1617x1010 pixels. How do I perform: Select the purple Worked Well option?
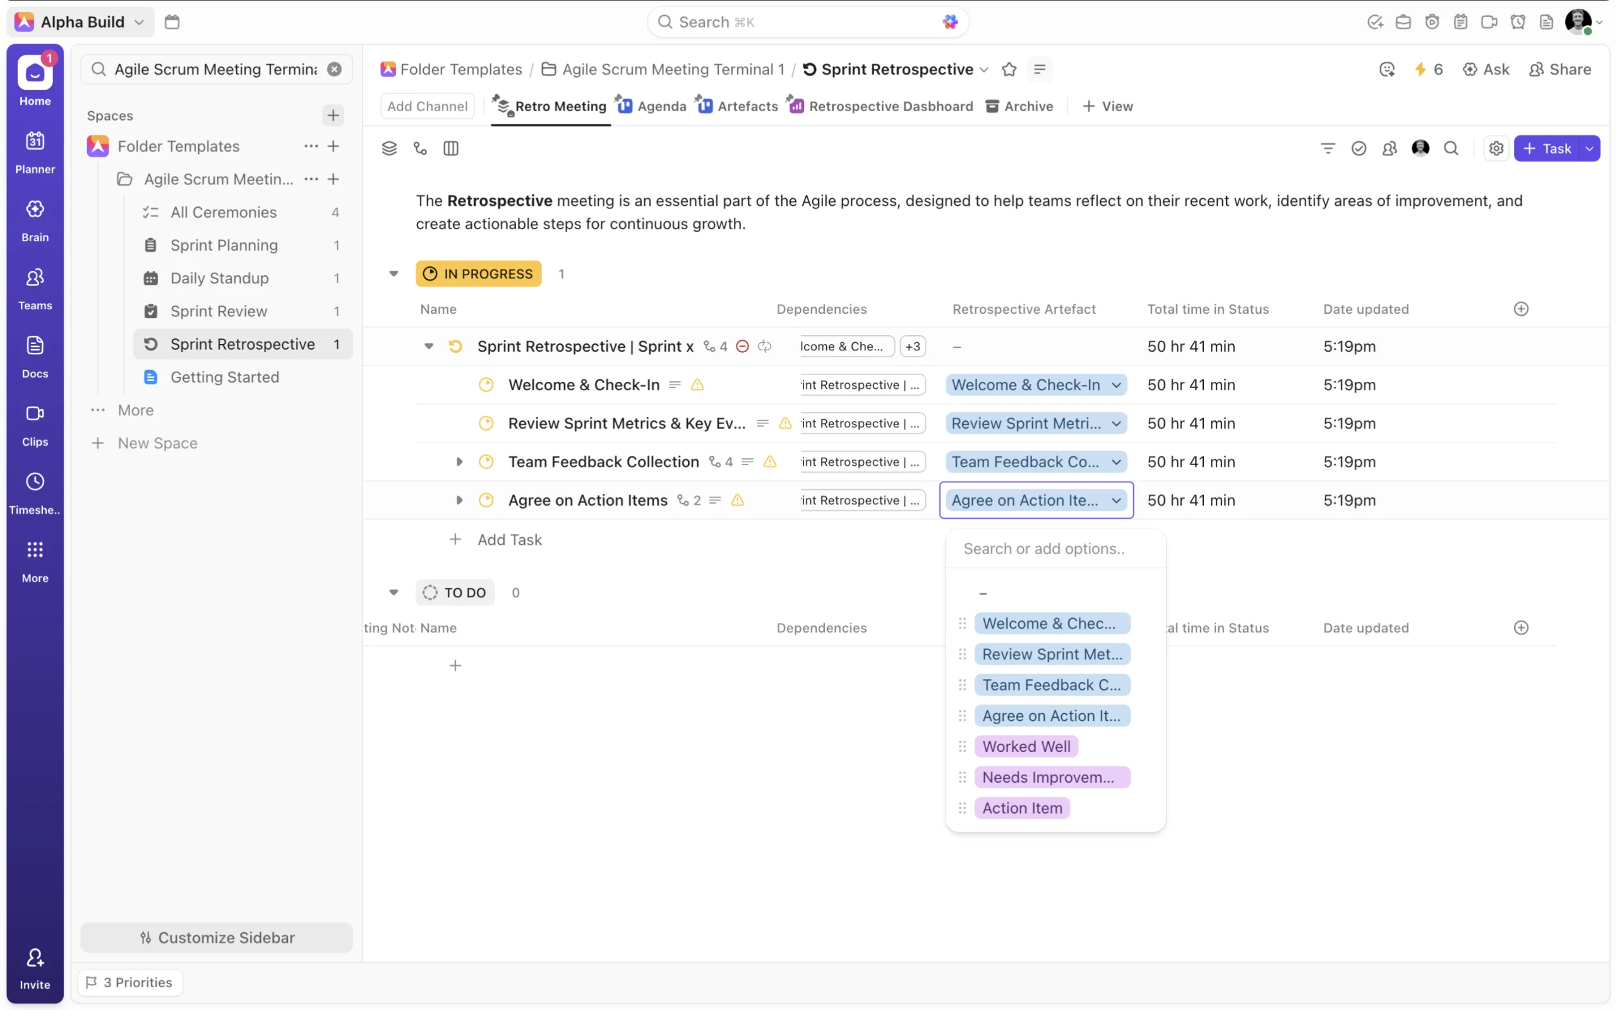tap(1026, 746)
